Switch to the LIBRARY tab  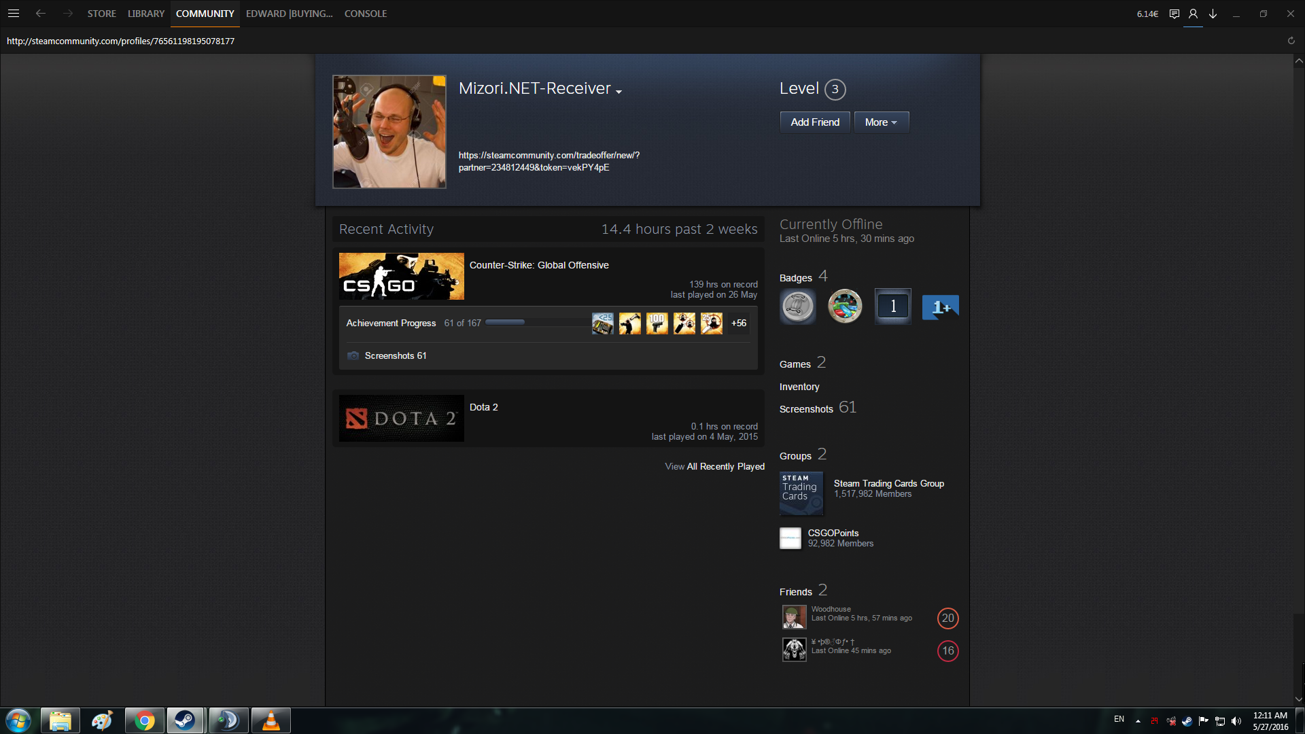click(145, 14)
